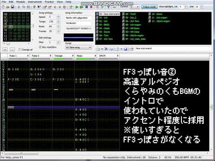Open the Instrument menu

34,2
